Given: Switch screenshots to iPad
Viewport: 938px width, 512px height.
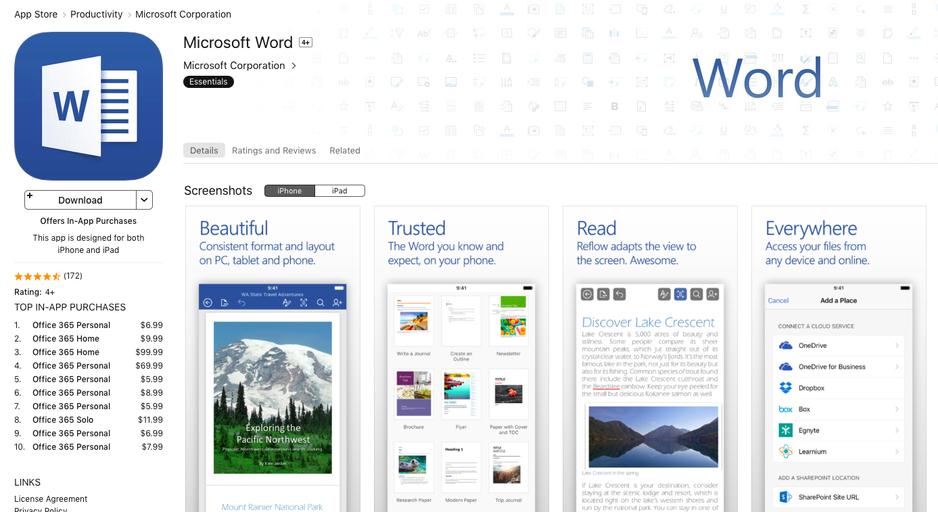Looking at the screenshot, I should click(339, 191).
